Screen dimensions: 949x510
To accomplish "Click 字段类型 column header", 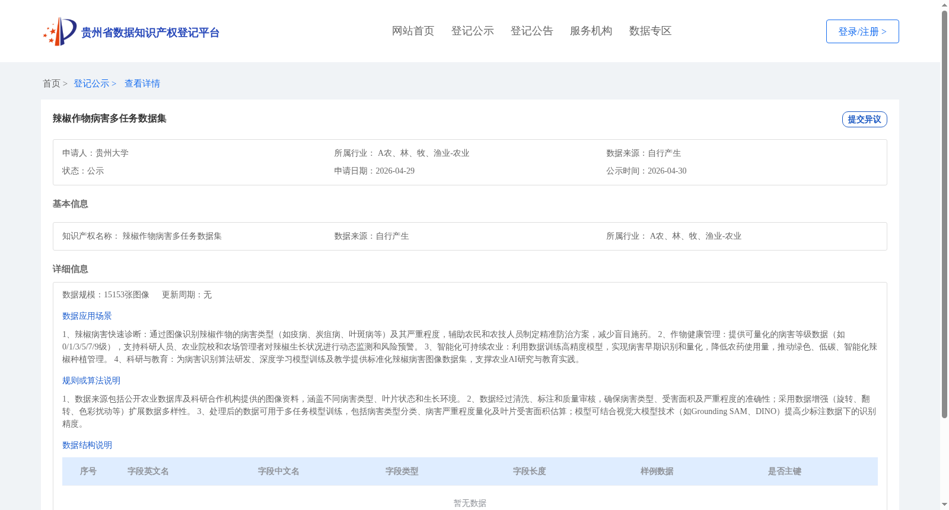I will (x=402, y=471).
